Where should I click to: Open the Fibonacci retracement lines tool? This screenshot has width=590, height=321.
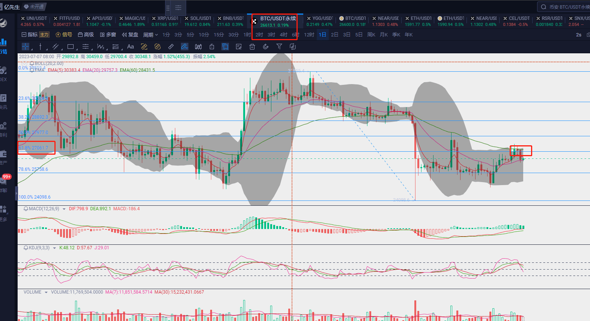point(86,47)
